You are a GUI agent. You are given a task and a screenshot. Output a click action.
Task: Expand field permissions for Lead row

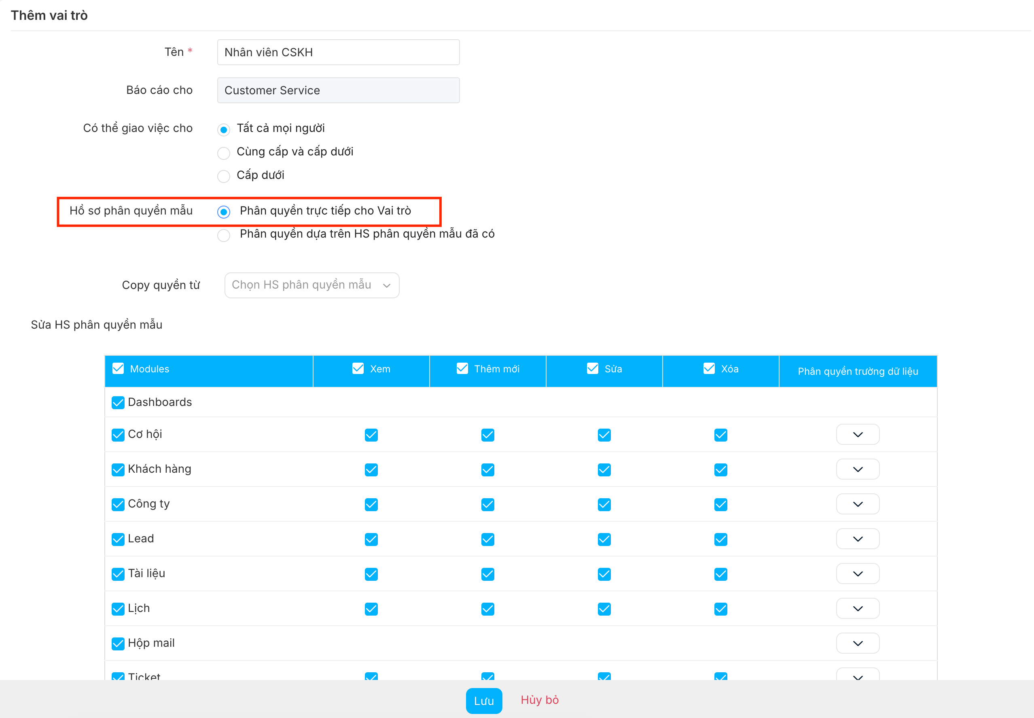point(857,539)
